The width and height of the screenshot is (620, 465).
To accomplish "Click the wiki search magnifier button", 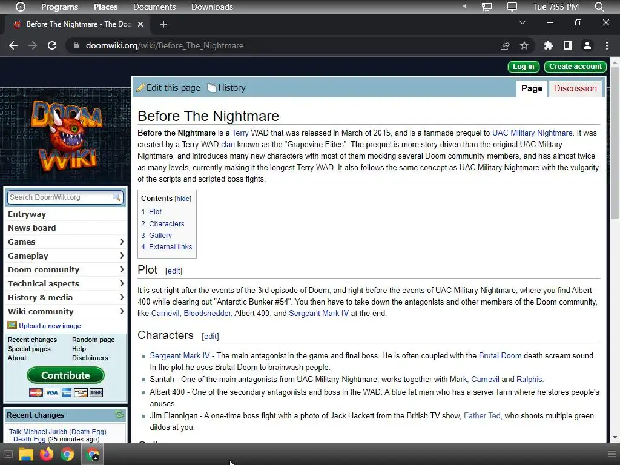I will point(117,197).
